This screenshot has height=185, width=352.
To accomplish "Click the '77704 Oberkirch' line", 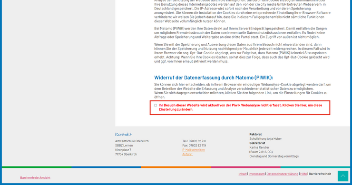I will [x=126, y=154].
